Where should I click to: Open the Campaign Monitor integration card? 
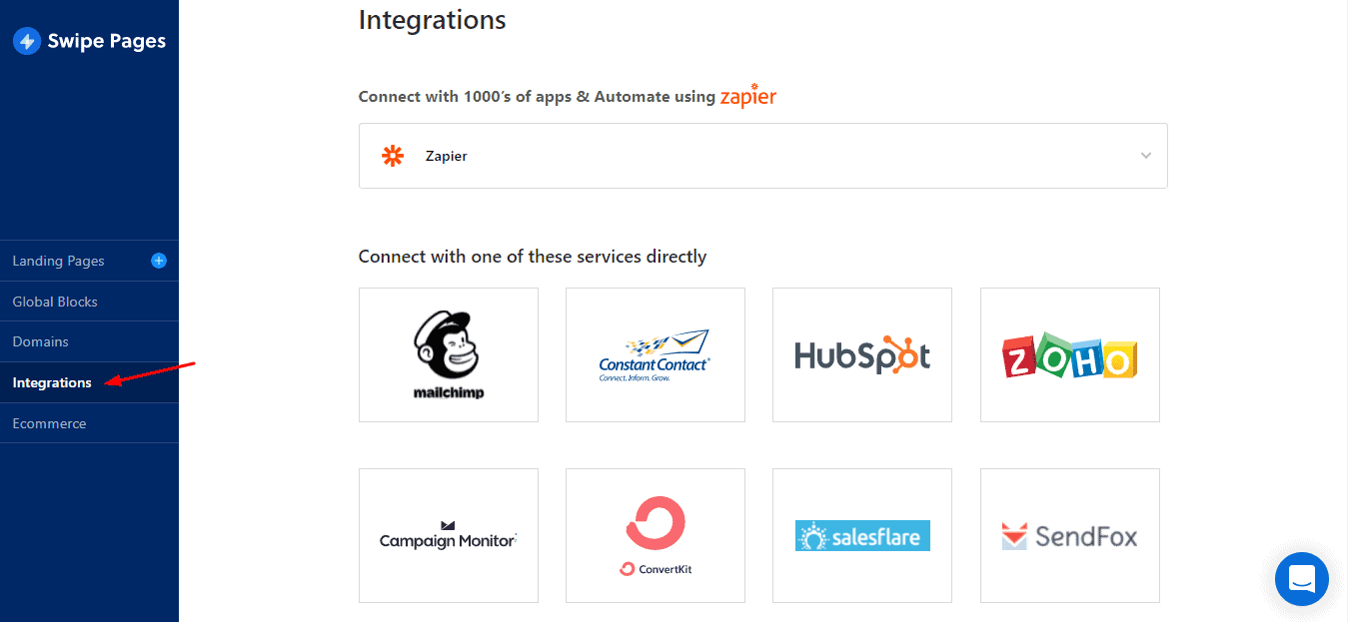(x=449, y=536)
